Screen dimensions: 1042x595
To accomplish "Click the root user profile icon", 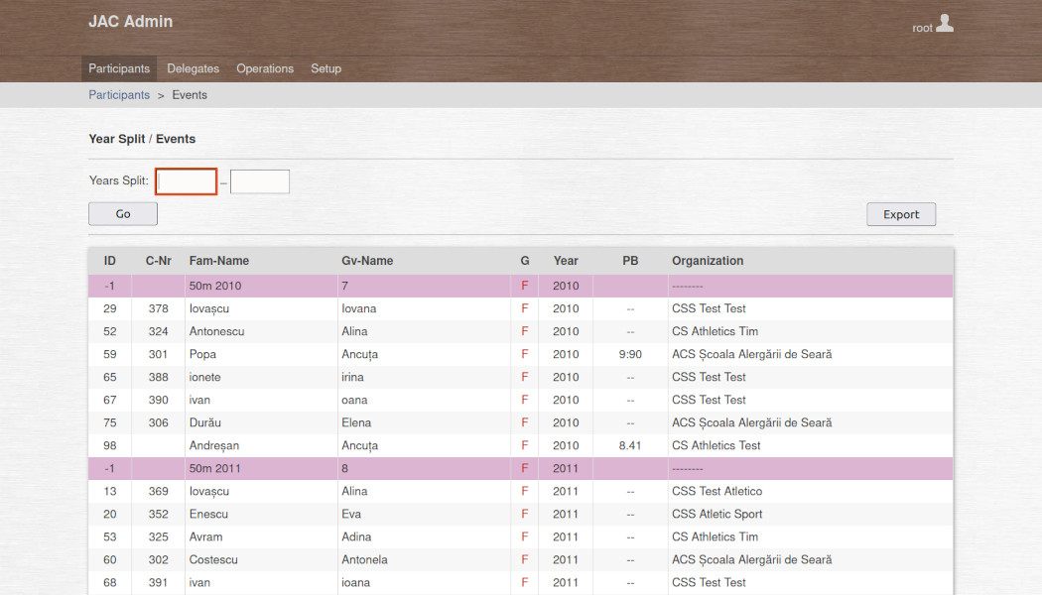I will tap(944, 24).
